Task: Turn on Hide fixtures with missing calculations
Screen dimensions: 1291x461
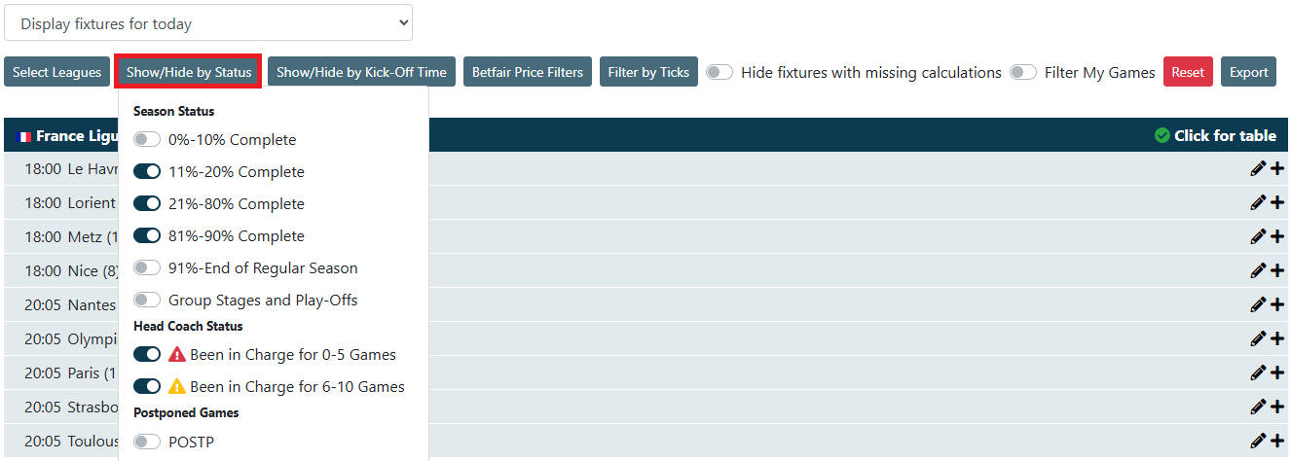Action: (719, 72)
